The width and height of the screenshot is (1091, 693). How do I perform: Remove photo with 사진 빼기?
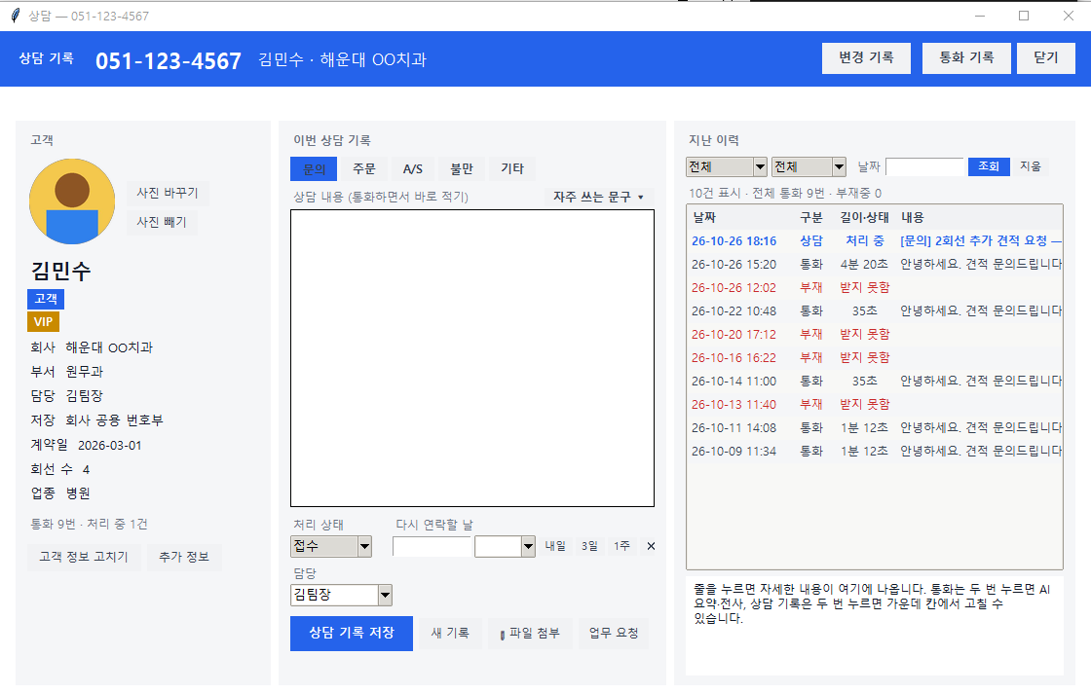click(x=162, y=222)
